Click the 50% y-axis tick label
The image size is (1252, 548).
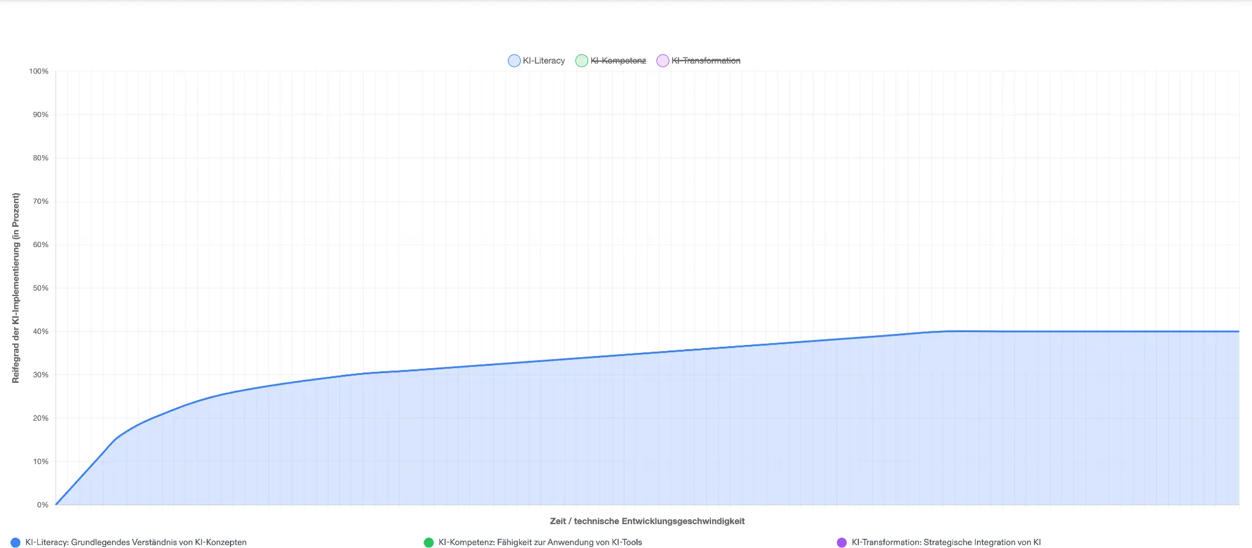40,288
